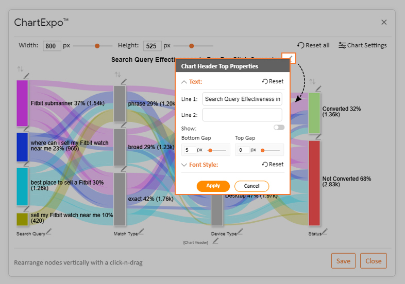Edit pencil above Fitbit submariner node
Image resolution: width=405 pixels, height=284 pixels.
26,76
